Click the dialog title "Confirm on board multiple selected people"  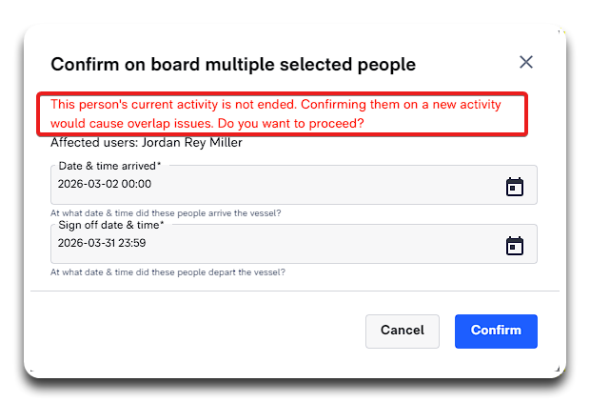233,65
